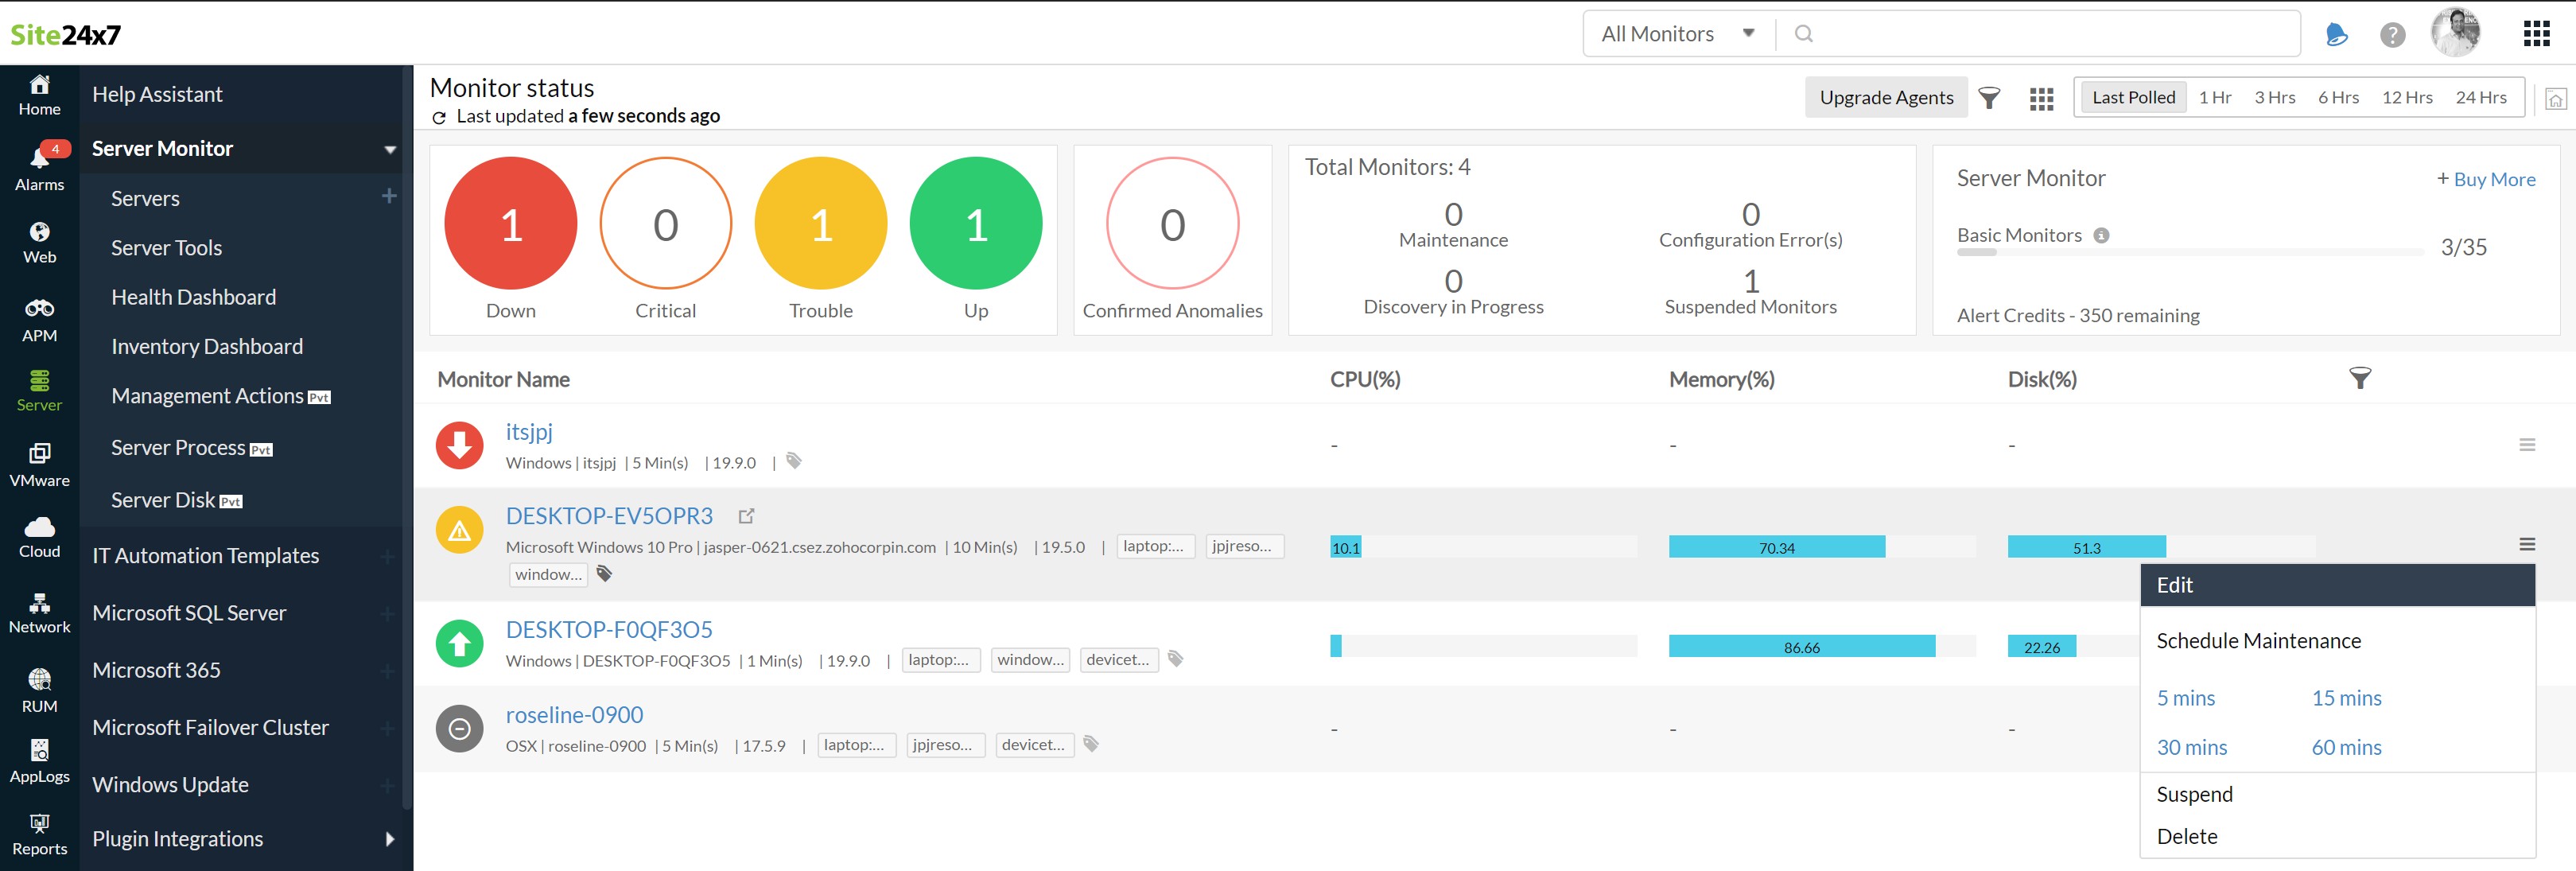Image resolution: width=2576 pixels, height=871 pixels.
Task: Select Edit in the context menu
Action: click(x=2174, y=585)
